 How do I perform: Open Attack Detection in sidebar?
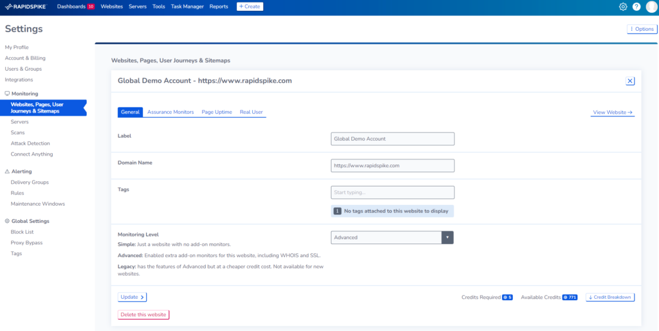coord(30,143)
